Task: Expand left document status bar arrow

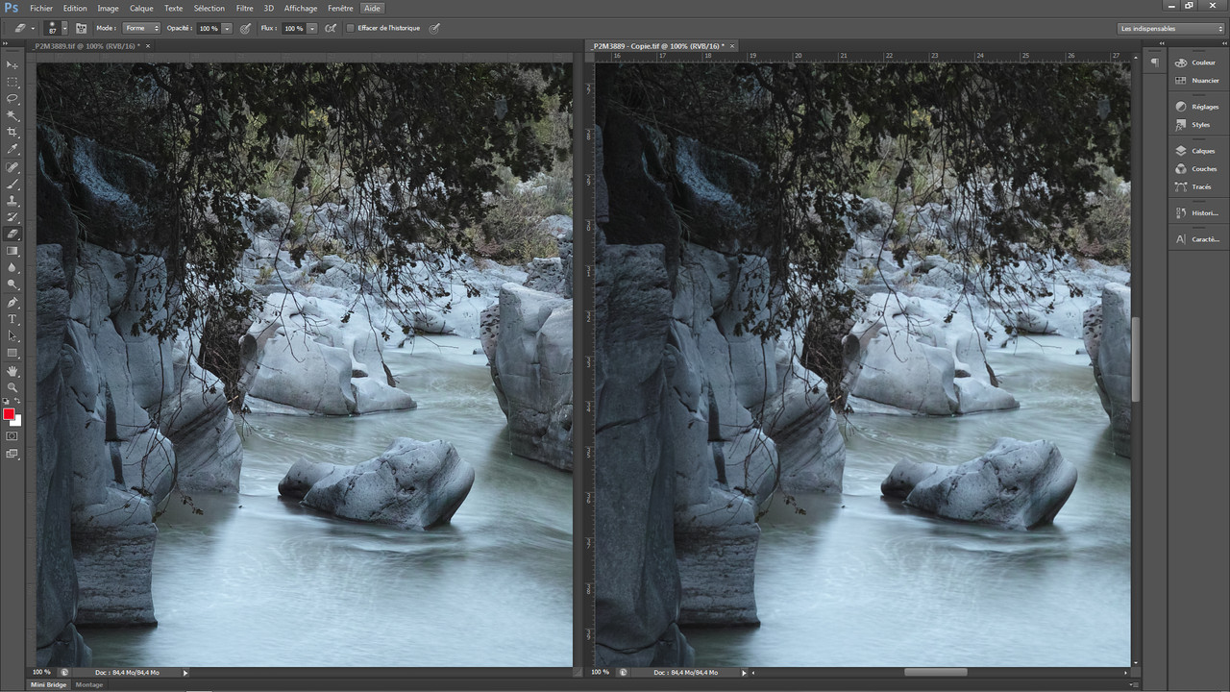Action: 185,673
